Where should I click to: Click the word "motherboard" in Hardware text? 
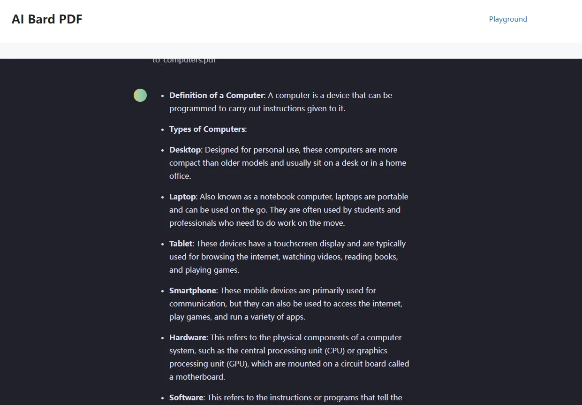pos(198,377)
